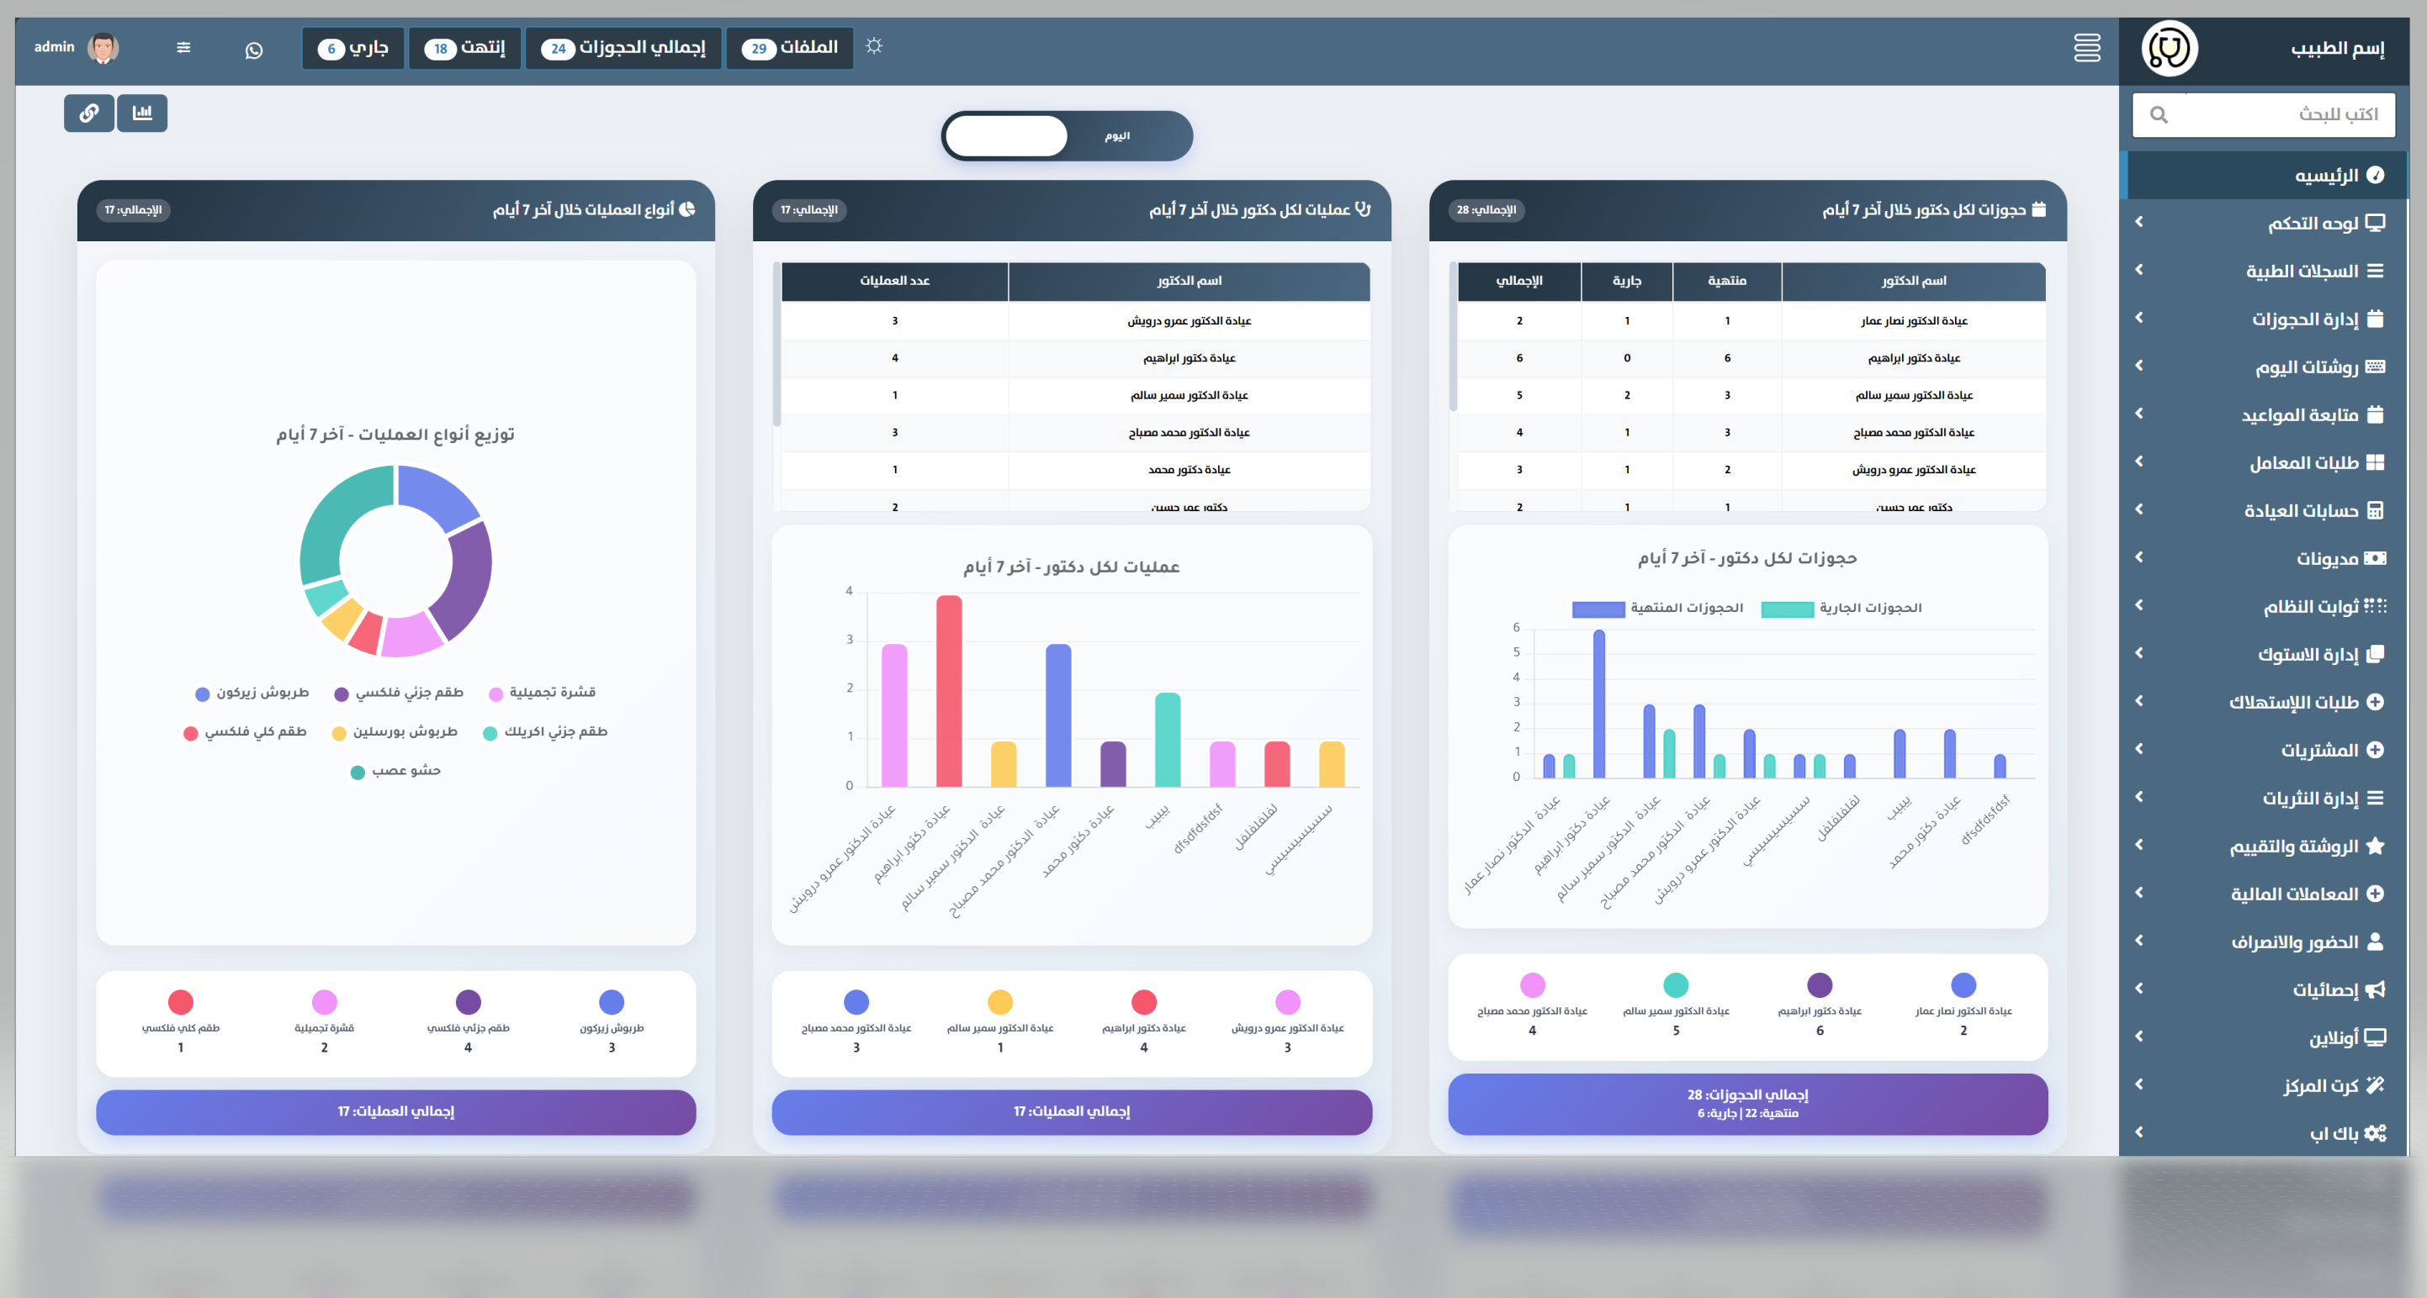Click the WhatsApp icon in top bar

[253, 50]
